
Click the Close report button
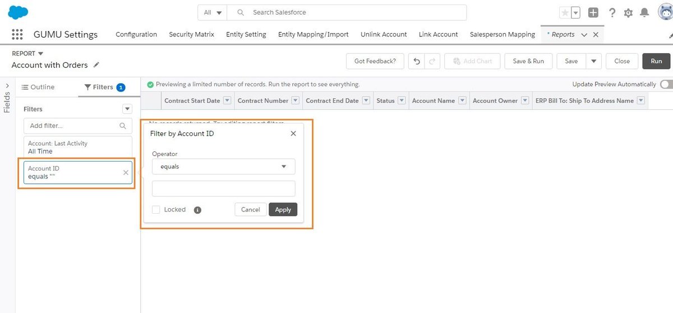point(622,61)
